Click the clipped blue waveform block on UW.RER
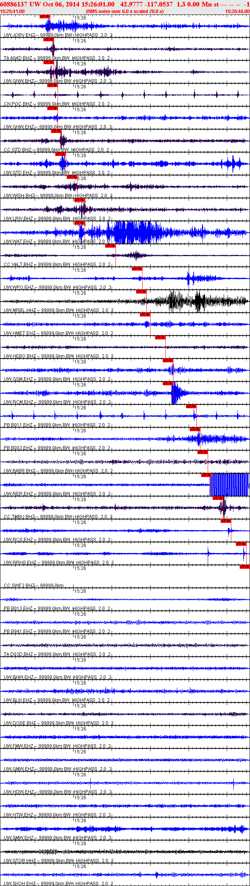This screenshot has width=250, height=886. pyautogui.click(x=229, y=485)
